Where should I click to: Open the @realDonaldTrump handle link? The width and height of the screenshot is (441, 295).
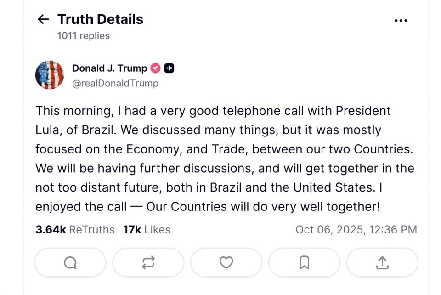(115, 83)
